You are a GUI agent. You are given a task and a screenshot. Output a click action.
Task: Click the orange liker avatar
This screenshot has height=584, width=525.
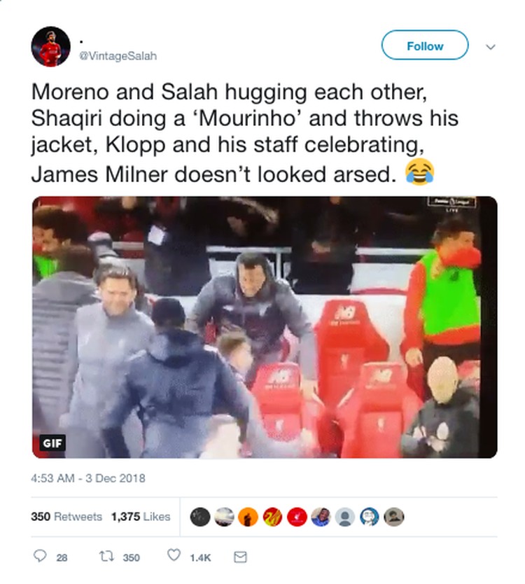(x=248, y=517)
